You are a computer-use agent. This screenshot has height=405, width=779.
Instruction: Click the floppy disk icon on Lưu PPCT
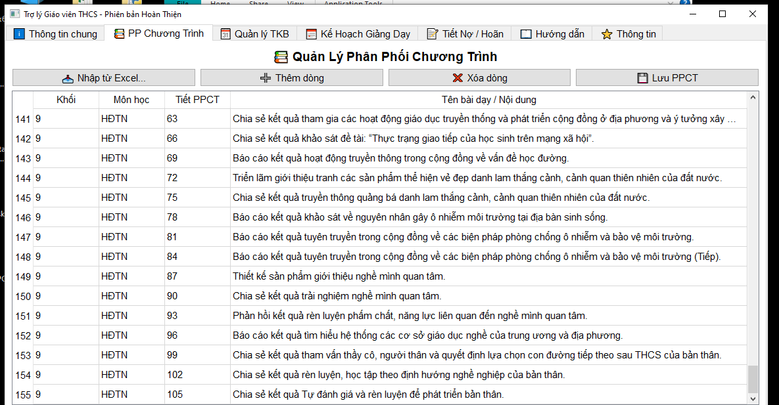(x=642, y=78)
